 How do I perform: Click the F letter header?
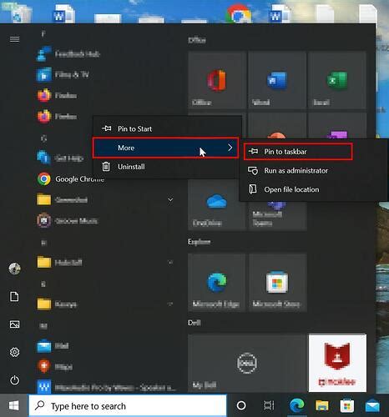[x=43, y=33]
